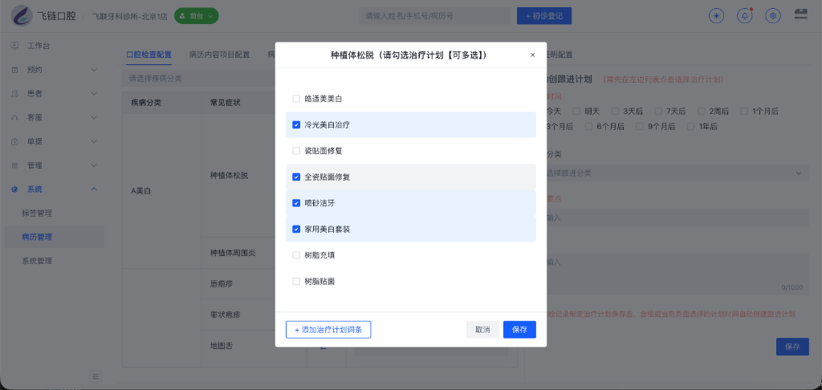Click + 初诊登记 button
The image size is (822, 390).
click(544, 16)
